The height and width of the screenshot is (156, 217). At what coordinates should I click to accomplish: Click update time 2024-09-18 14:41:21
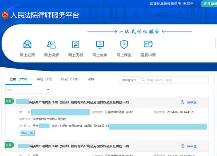coord(181,112)
